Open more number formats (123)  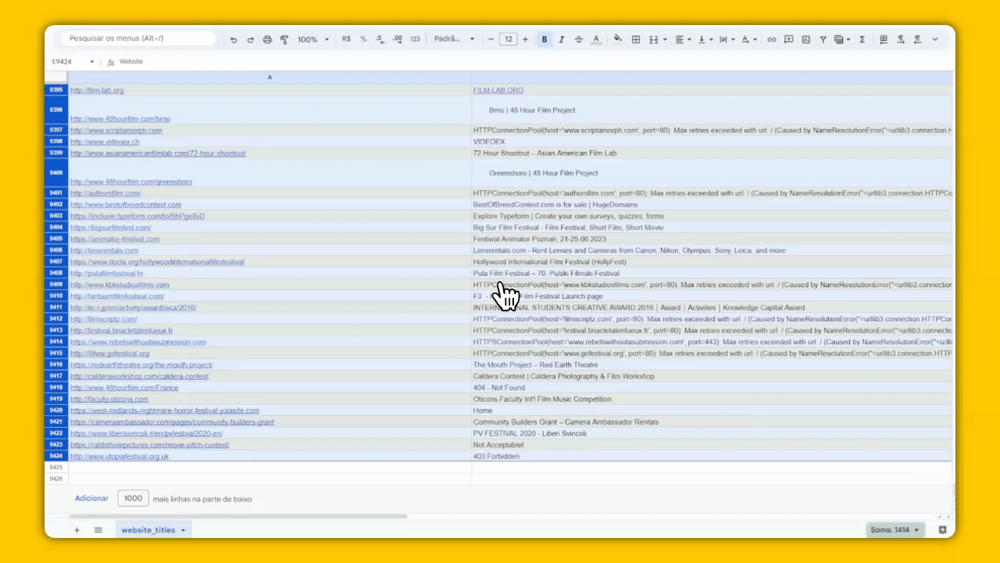(415, 39)
